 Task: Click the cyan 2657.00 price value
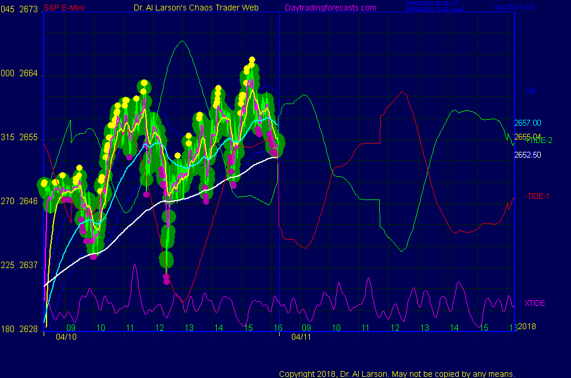[x=527, y=123]
